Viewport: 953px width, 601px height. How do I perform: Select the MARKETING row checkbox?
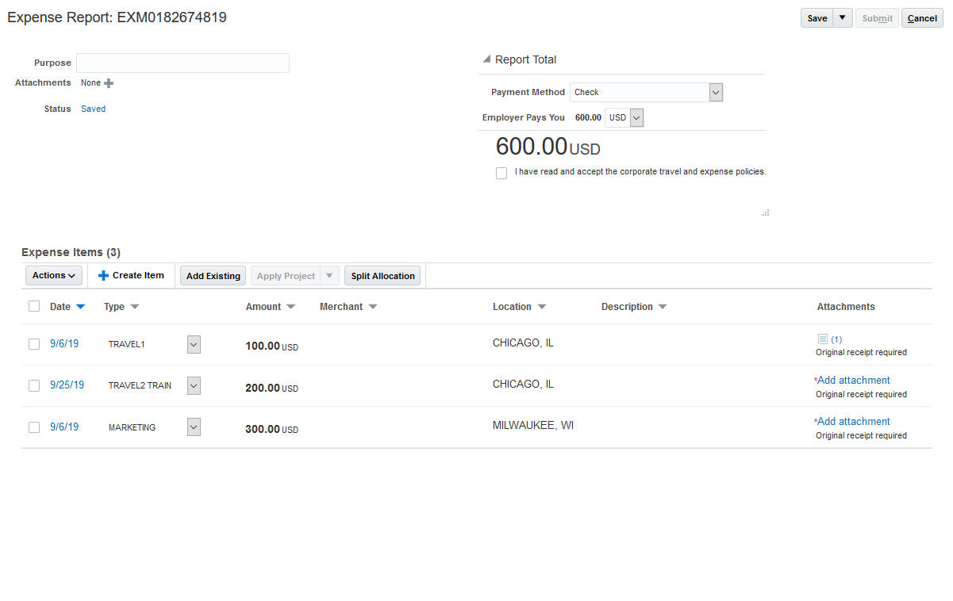coord(34,427)
